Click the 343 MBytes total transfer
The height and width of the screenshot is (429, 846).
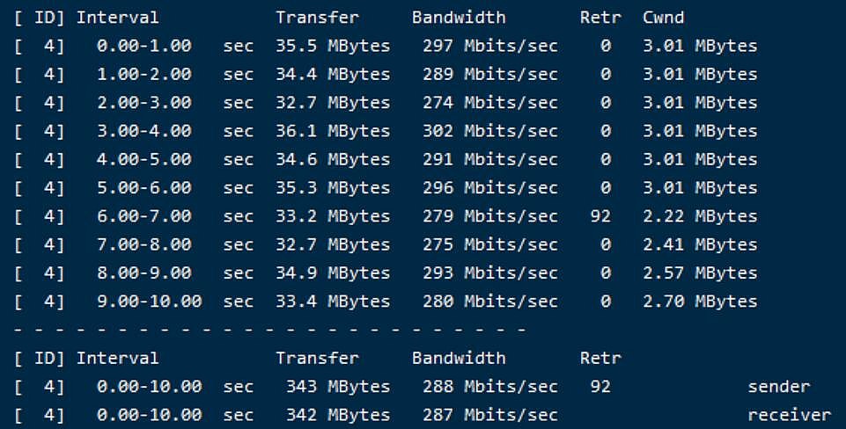point(338,387)
